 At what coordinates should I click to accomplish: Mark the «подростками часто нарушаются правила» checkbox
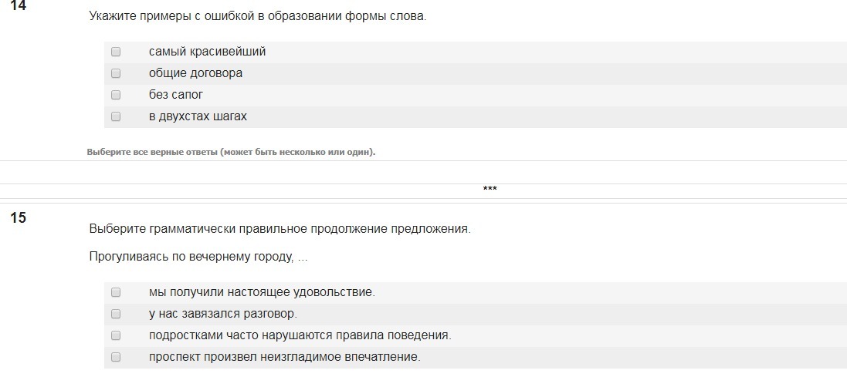coord(116,335)
